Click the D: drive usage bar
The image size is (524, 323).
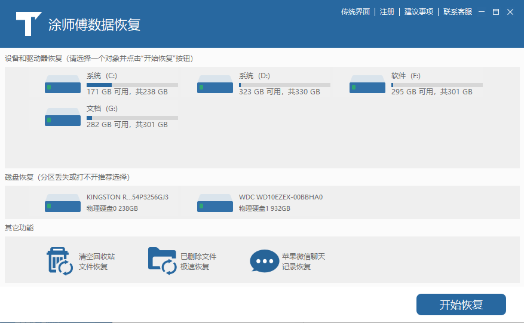pyautogui.click(x=285, y=85)
